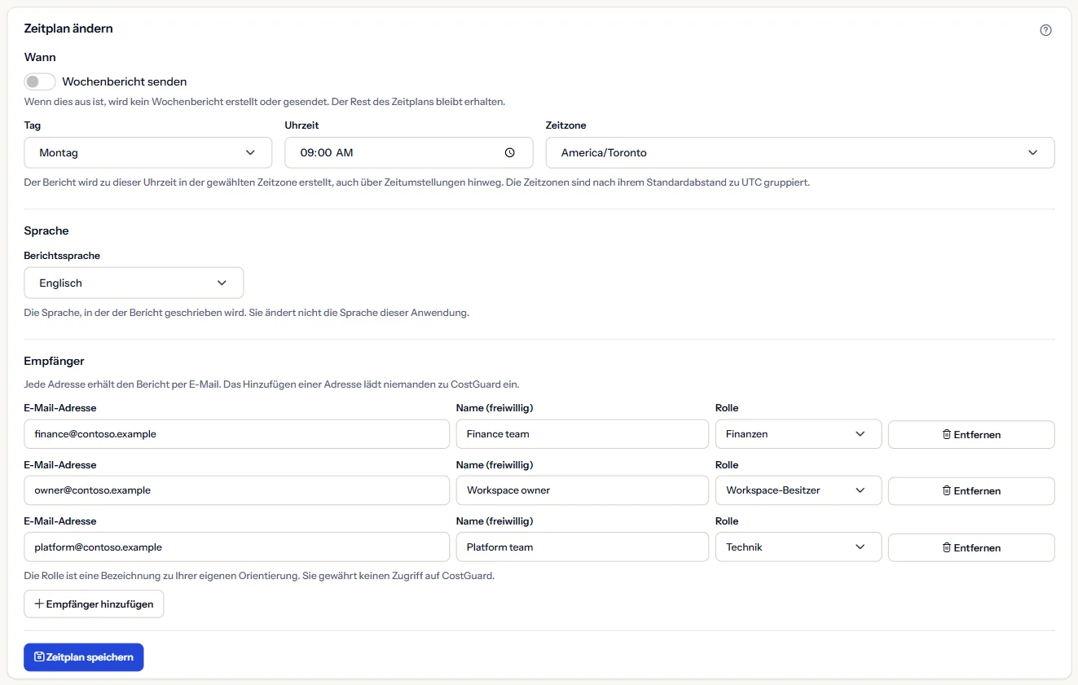Open the Zeitzone dropdown America/Toronto
This screenshot has width=1078, height=685.
(x=800, y=152)
